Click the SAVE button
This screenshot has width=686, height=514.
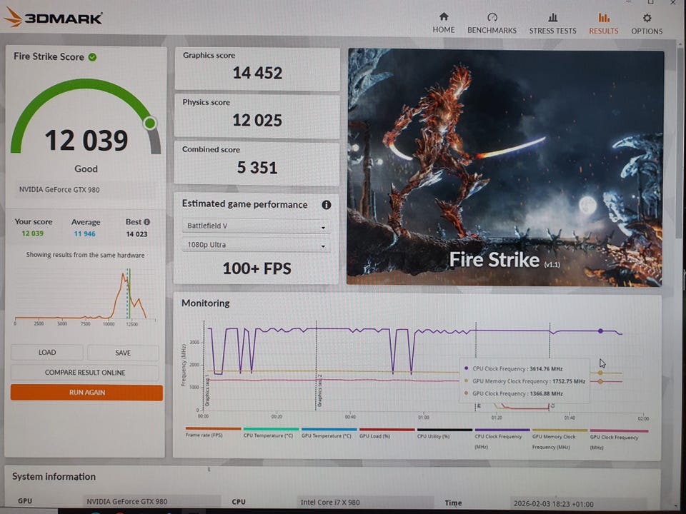[x=123, y=353]
